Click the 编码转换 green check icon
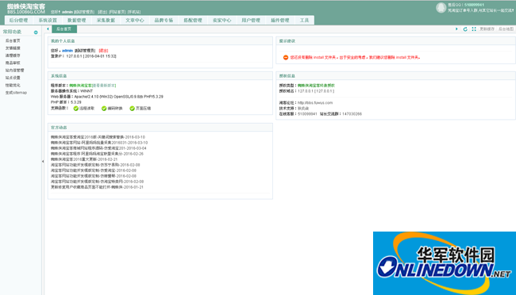Image resolution: width=516 pixels, height=295 pixels. click(104, 108)
